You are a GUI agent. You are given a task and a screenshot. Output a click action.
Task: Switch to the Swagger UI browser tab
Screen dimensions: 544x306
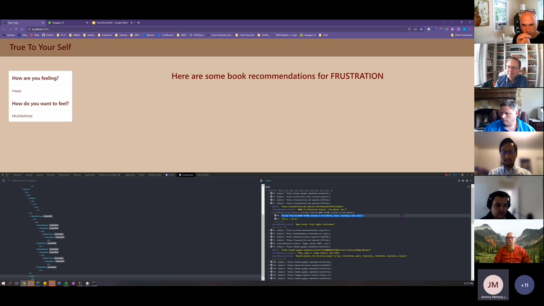click(x=59, y=23)
